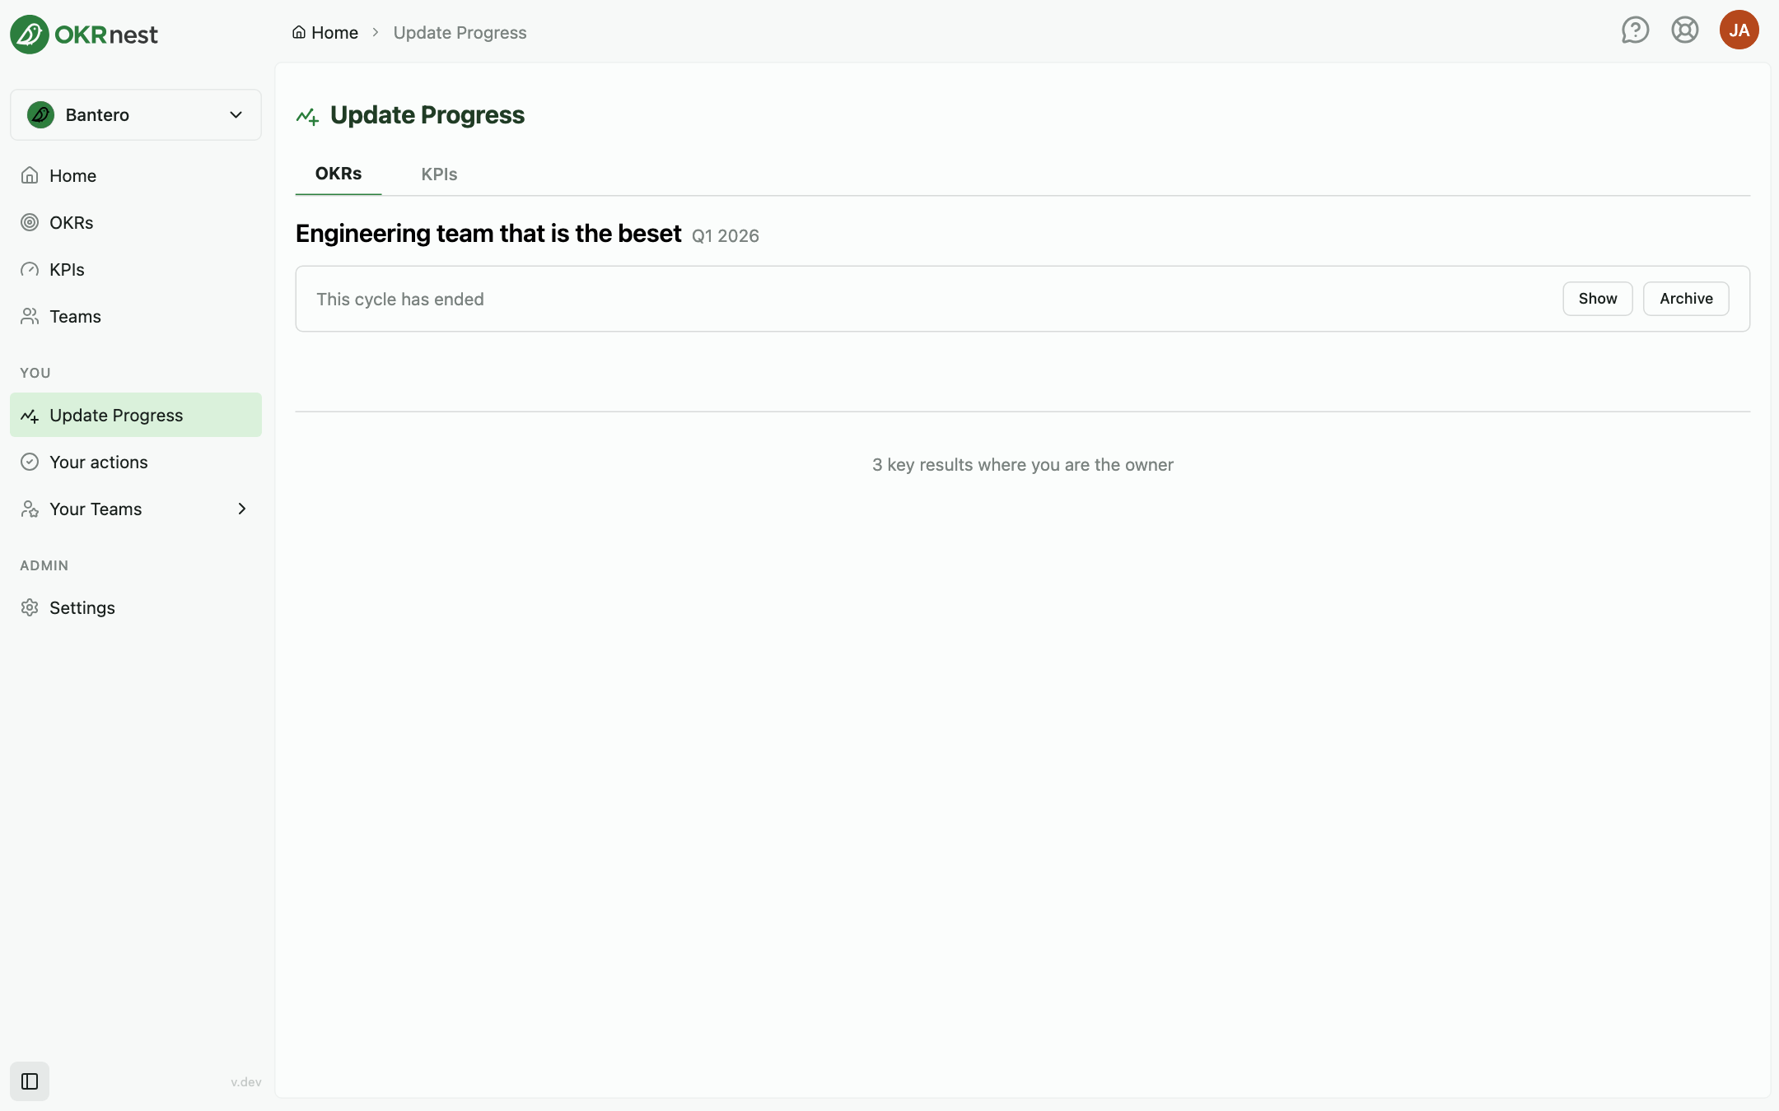Switch to the OKRs tab
This screenshot has height=1111, width=1779.
(x=339, y=174)
